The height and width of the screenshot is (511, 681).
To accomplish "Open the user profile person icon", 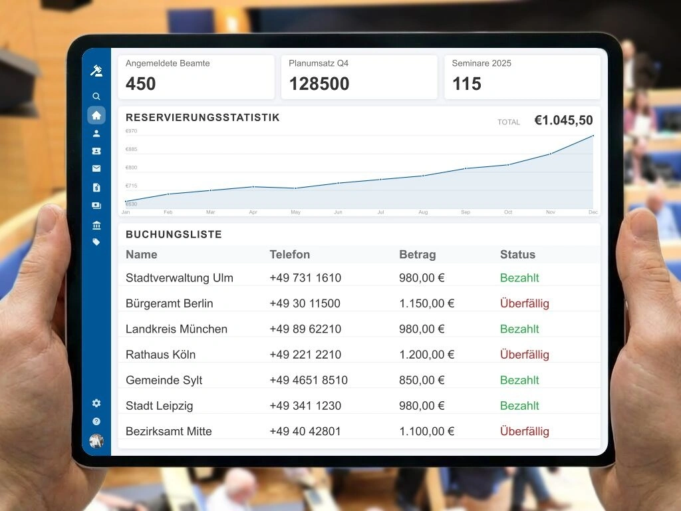I will click(x=96, y=133).
